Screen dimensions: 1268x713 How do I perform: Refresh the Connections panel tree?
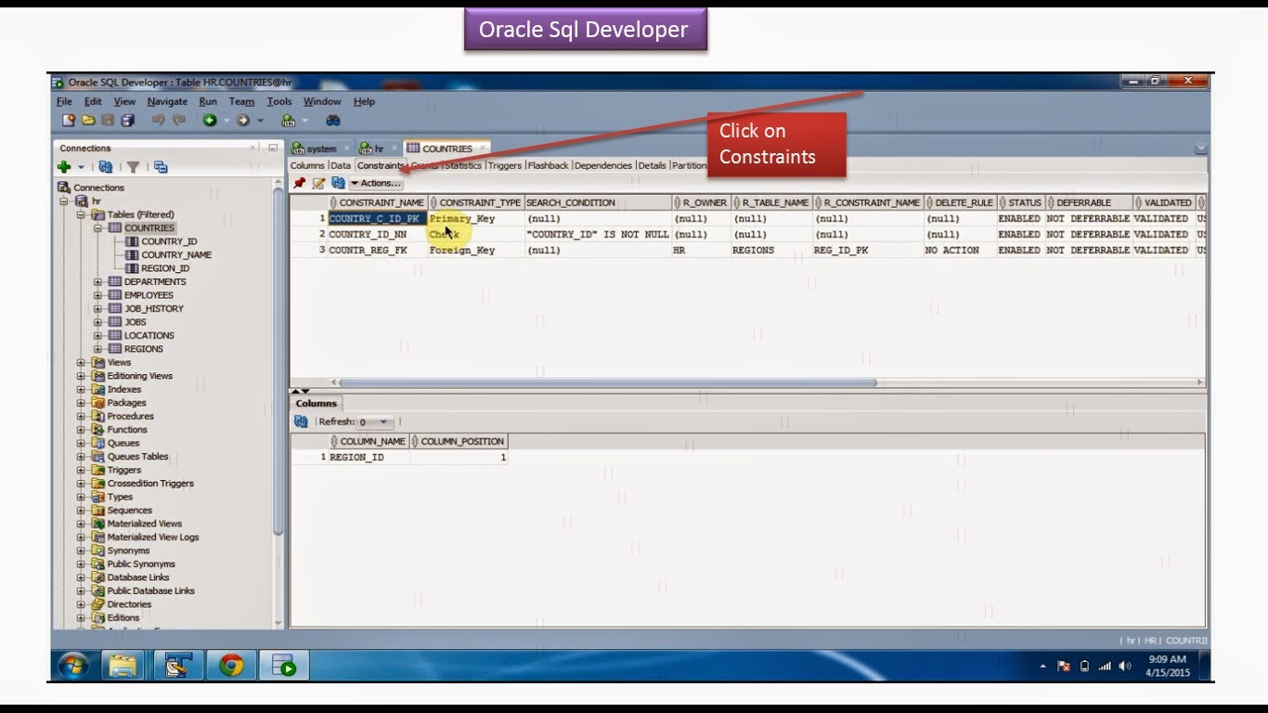click(106, 167)
